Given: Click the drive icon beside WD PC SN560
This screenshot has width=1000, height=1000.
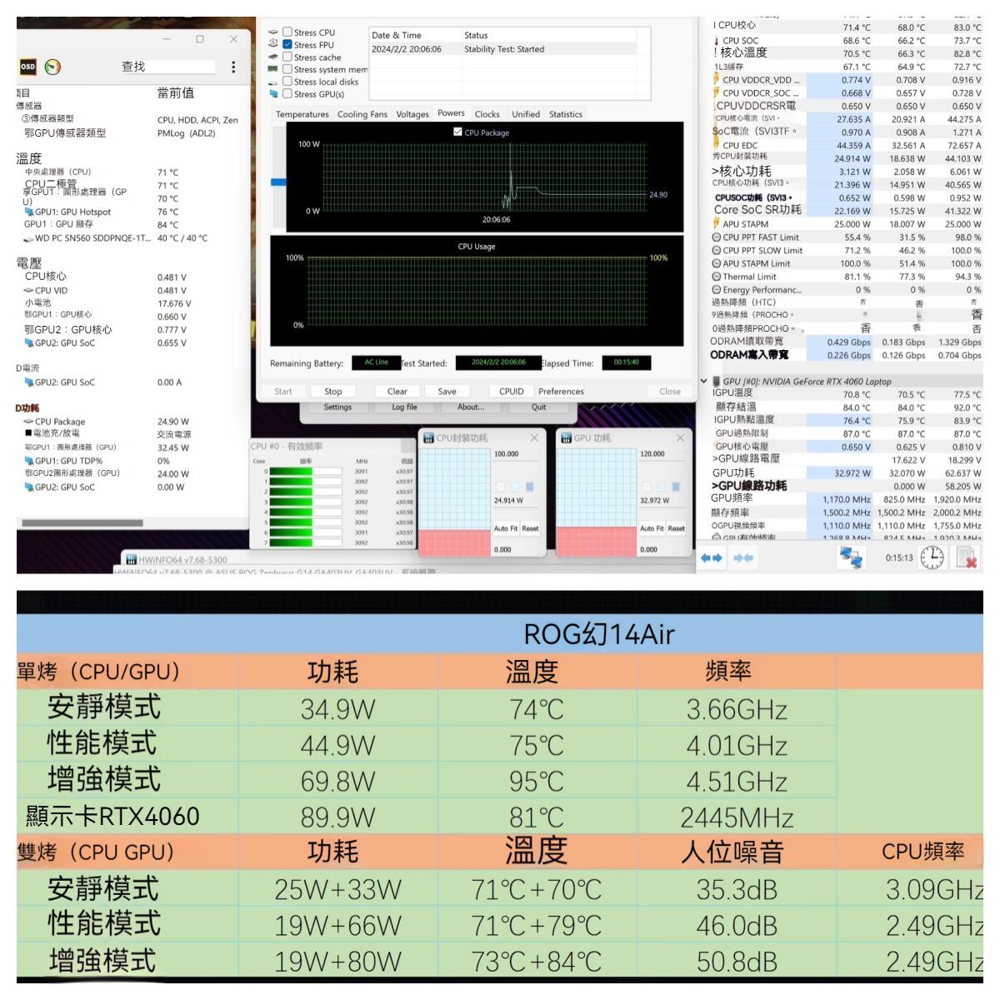Looking at the screenshot, I should [29, 238].
